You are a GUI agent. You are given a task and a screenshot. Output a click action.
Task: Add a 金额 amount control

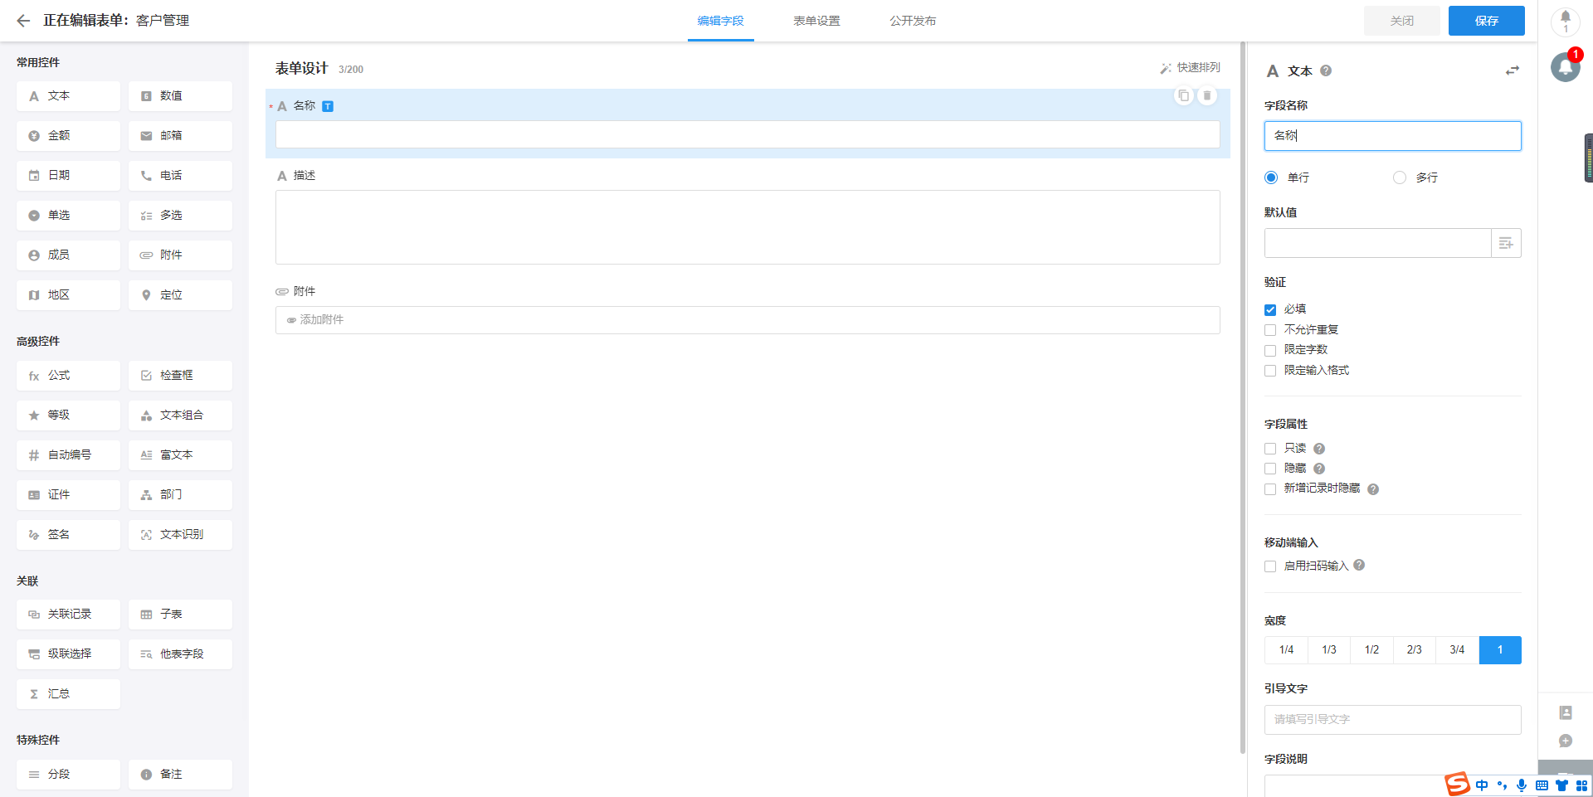(x=68, y=136)
